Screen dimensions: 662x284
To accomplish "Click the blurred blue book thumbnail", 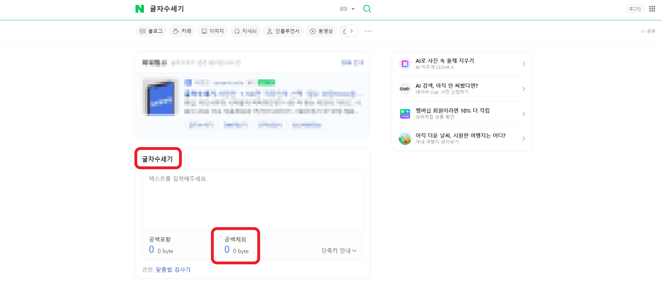I will (161, 98).
